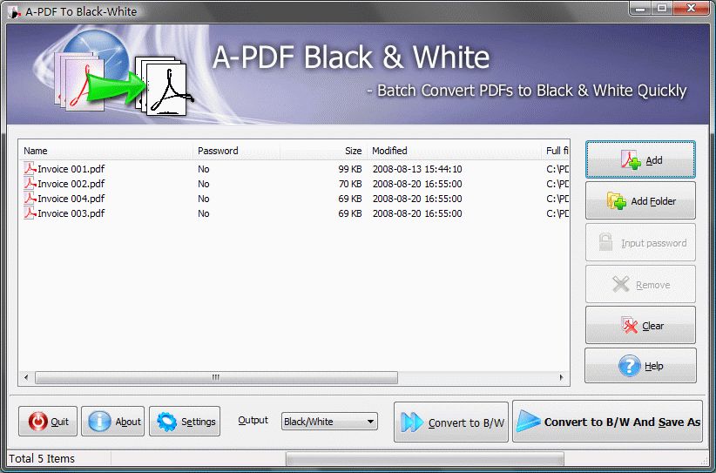This screenshot has height=473, width=716.
Task: Click the horizontal scrollbar thumb
Action: (x=216, y=377)
